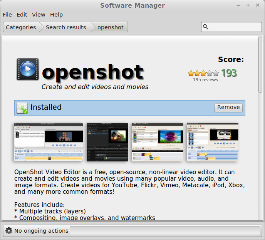Click the star rating icons
Image resolution: width=265 pixels, height=240 pixels.
coord(203,73)
